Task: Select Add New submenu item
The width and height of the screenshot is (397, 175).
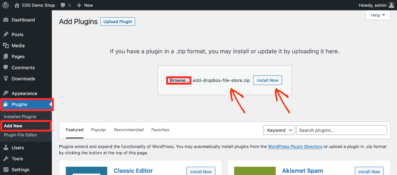Action: coord(13,126)
